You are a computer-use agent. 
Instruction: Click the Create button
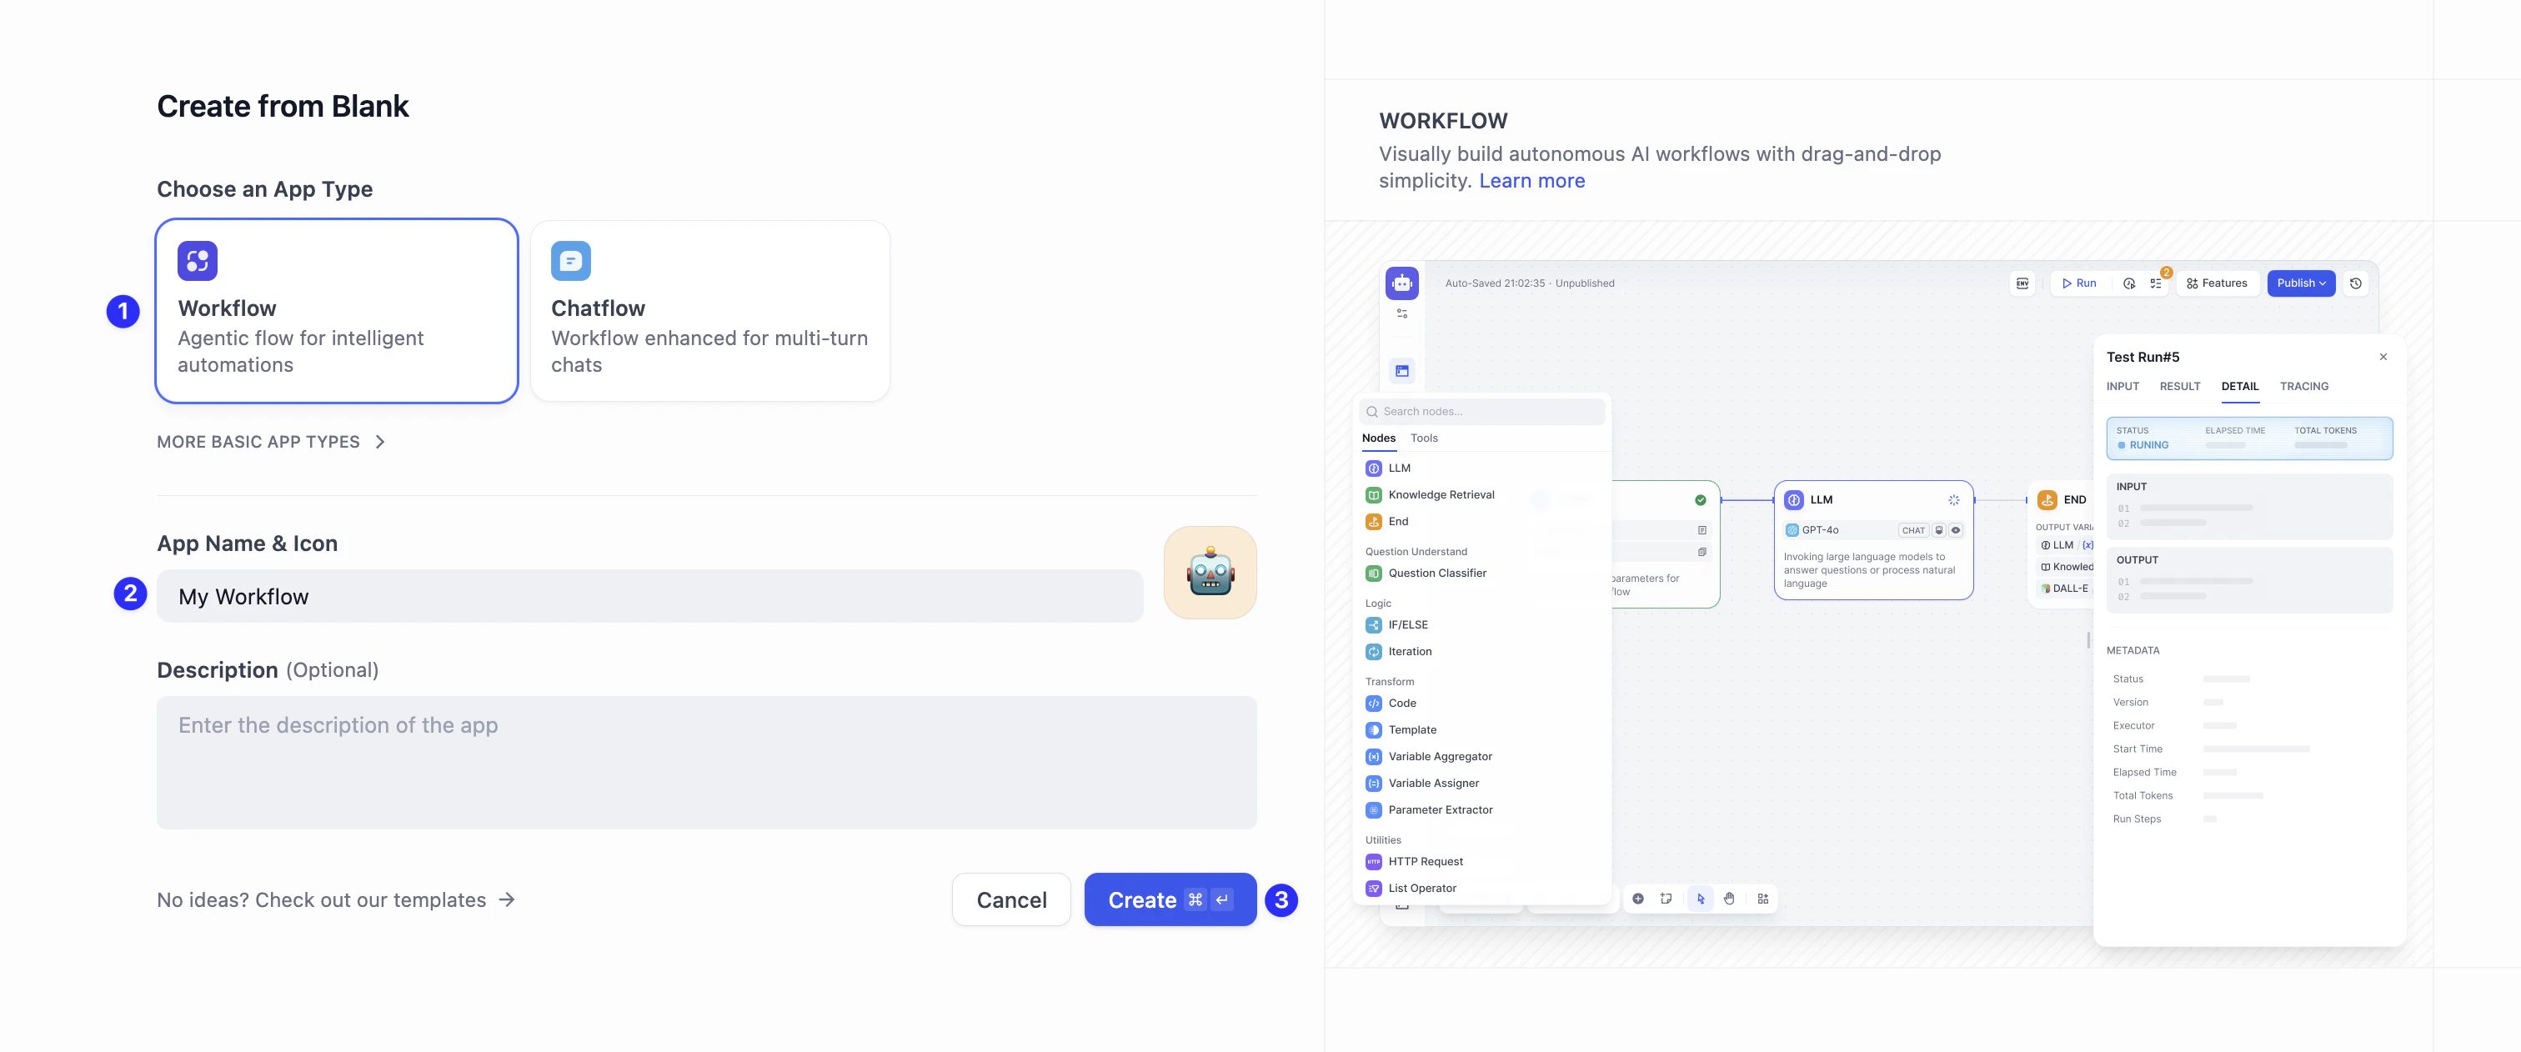[1170, 900]
